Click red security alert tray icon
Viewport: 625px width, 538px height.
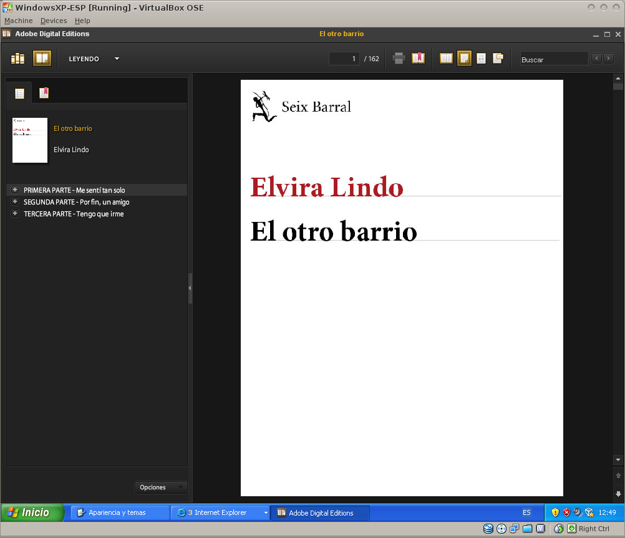[x=566, y=512]
